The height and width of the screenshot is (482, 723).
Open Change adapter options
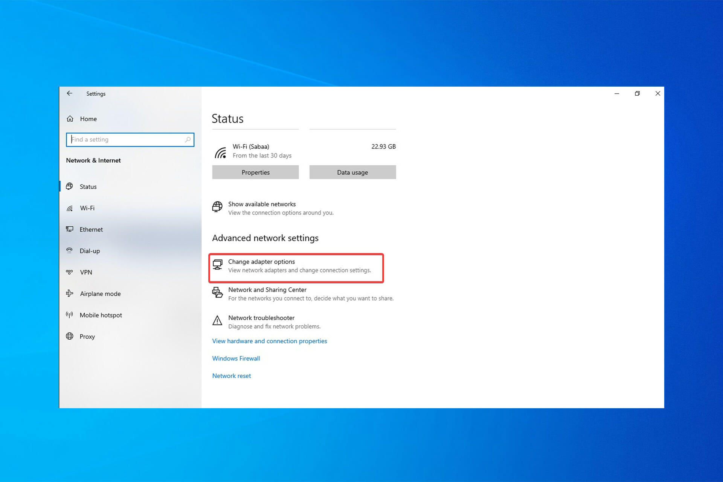[261, 262]
